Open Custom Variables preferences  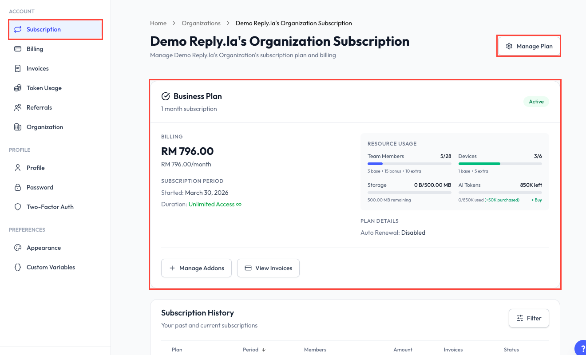[55, 267]
